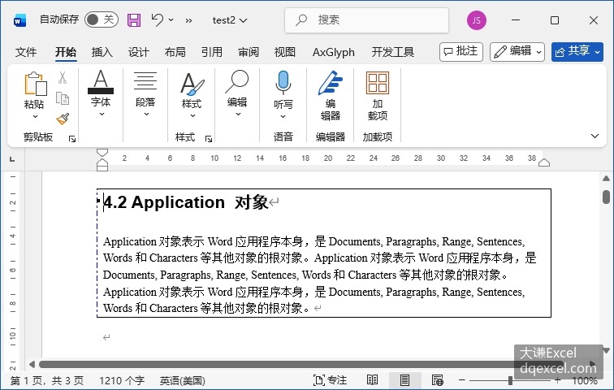
Task: Click the collapse triangle beside the heading
Action: (98, 201)
